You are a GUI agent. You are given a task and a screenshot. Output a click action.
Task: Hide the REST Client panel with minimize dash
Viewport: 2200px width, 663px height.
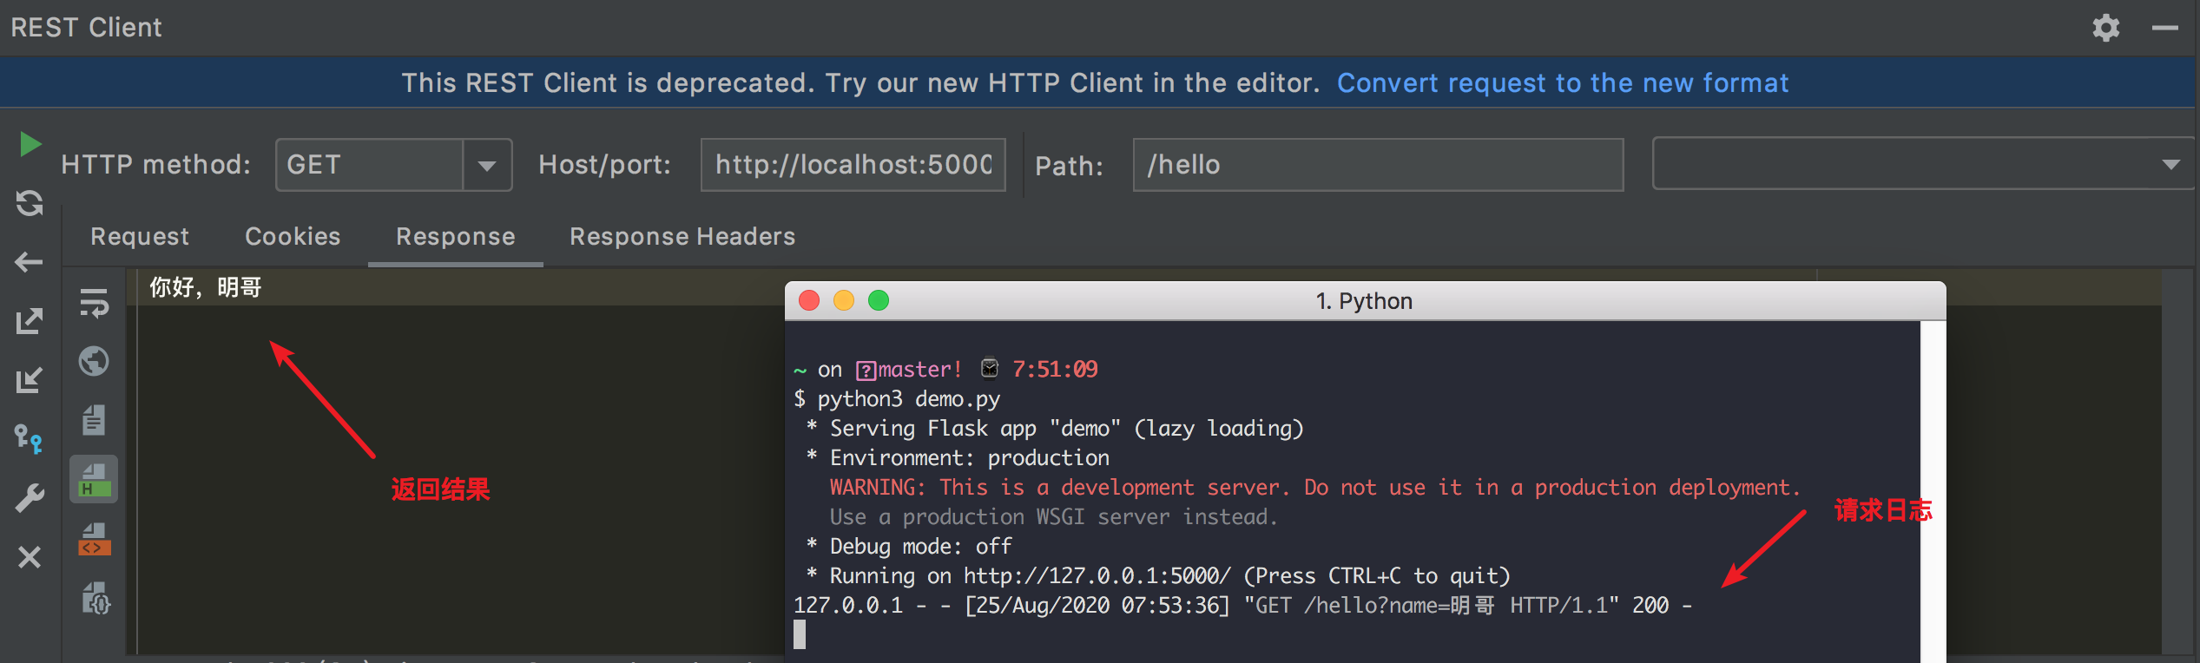pyautogui.click(x=2164, y=28)
